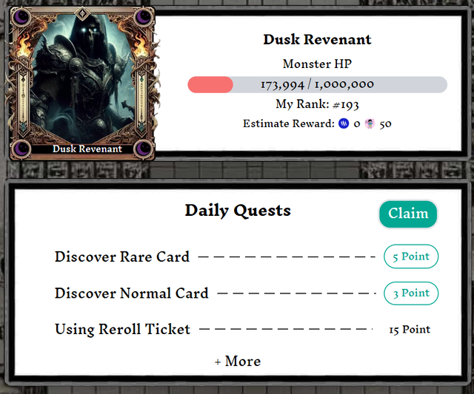Image resolution: width=474 pixels, height=394 pixels.
Task: Claim the 5 Point rare card reward
Action: coord(411,257)
